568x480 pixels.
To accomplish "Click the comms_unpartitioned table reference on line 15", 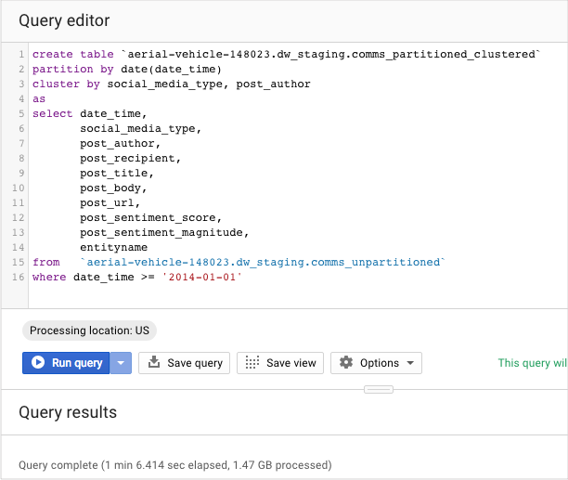I will click(263, 262).
